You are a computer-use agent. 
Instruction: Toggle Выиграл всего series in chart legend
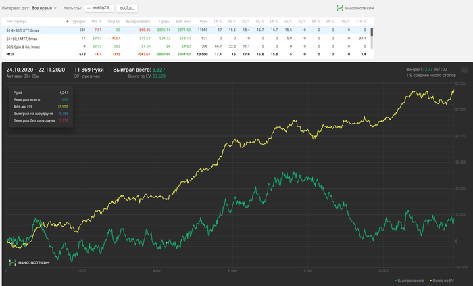coord(409,281)
